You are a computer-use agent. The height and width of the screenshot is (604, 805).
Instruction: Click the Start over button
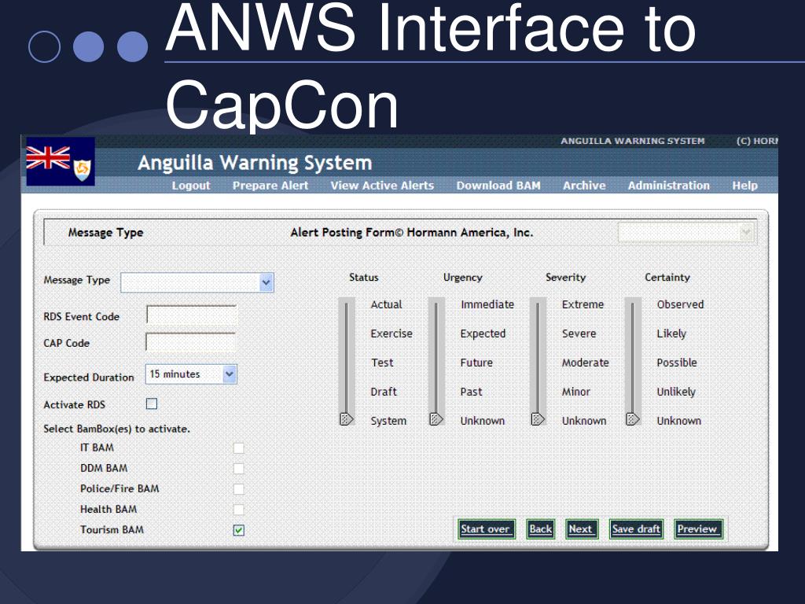click(x=485, y=529)
